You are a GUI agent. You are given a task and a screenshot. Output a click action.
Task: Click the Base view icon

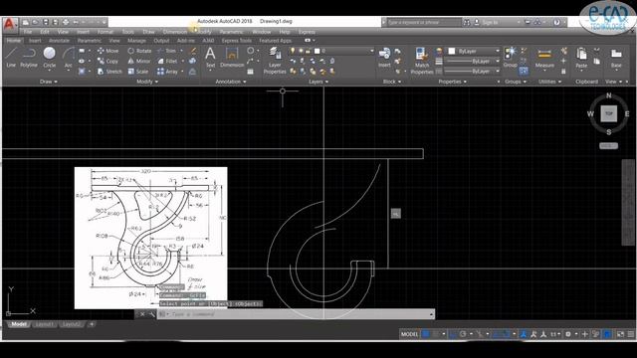pyautogui.click(x=616, y=58)
